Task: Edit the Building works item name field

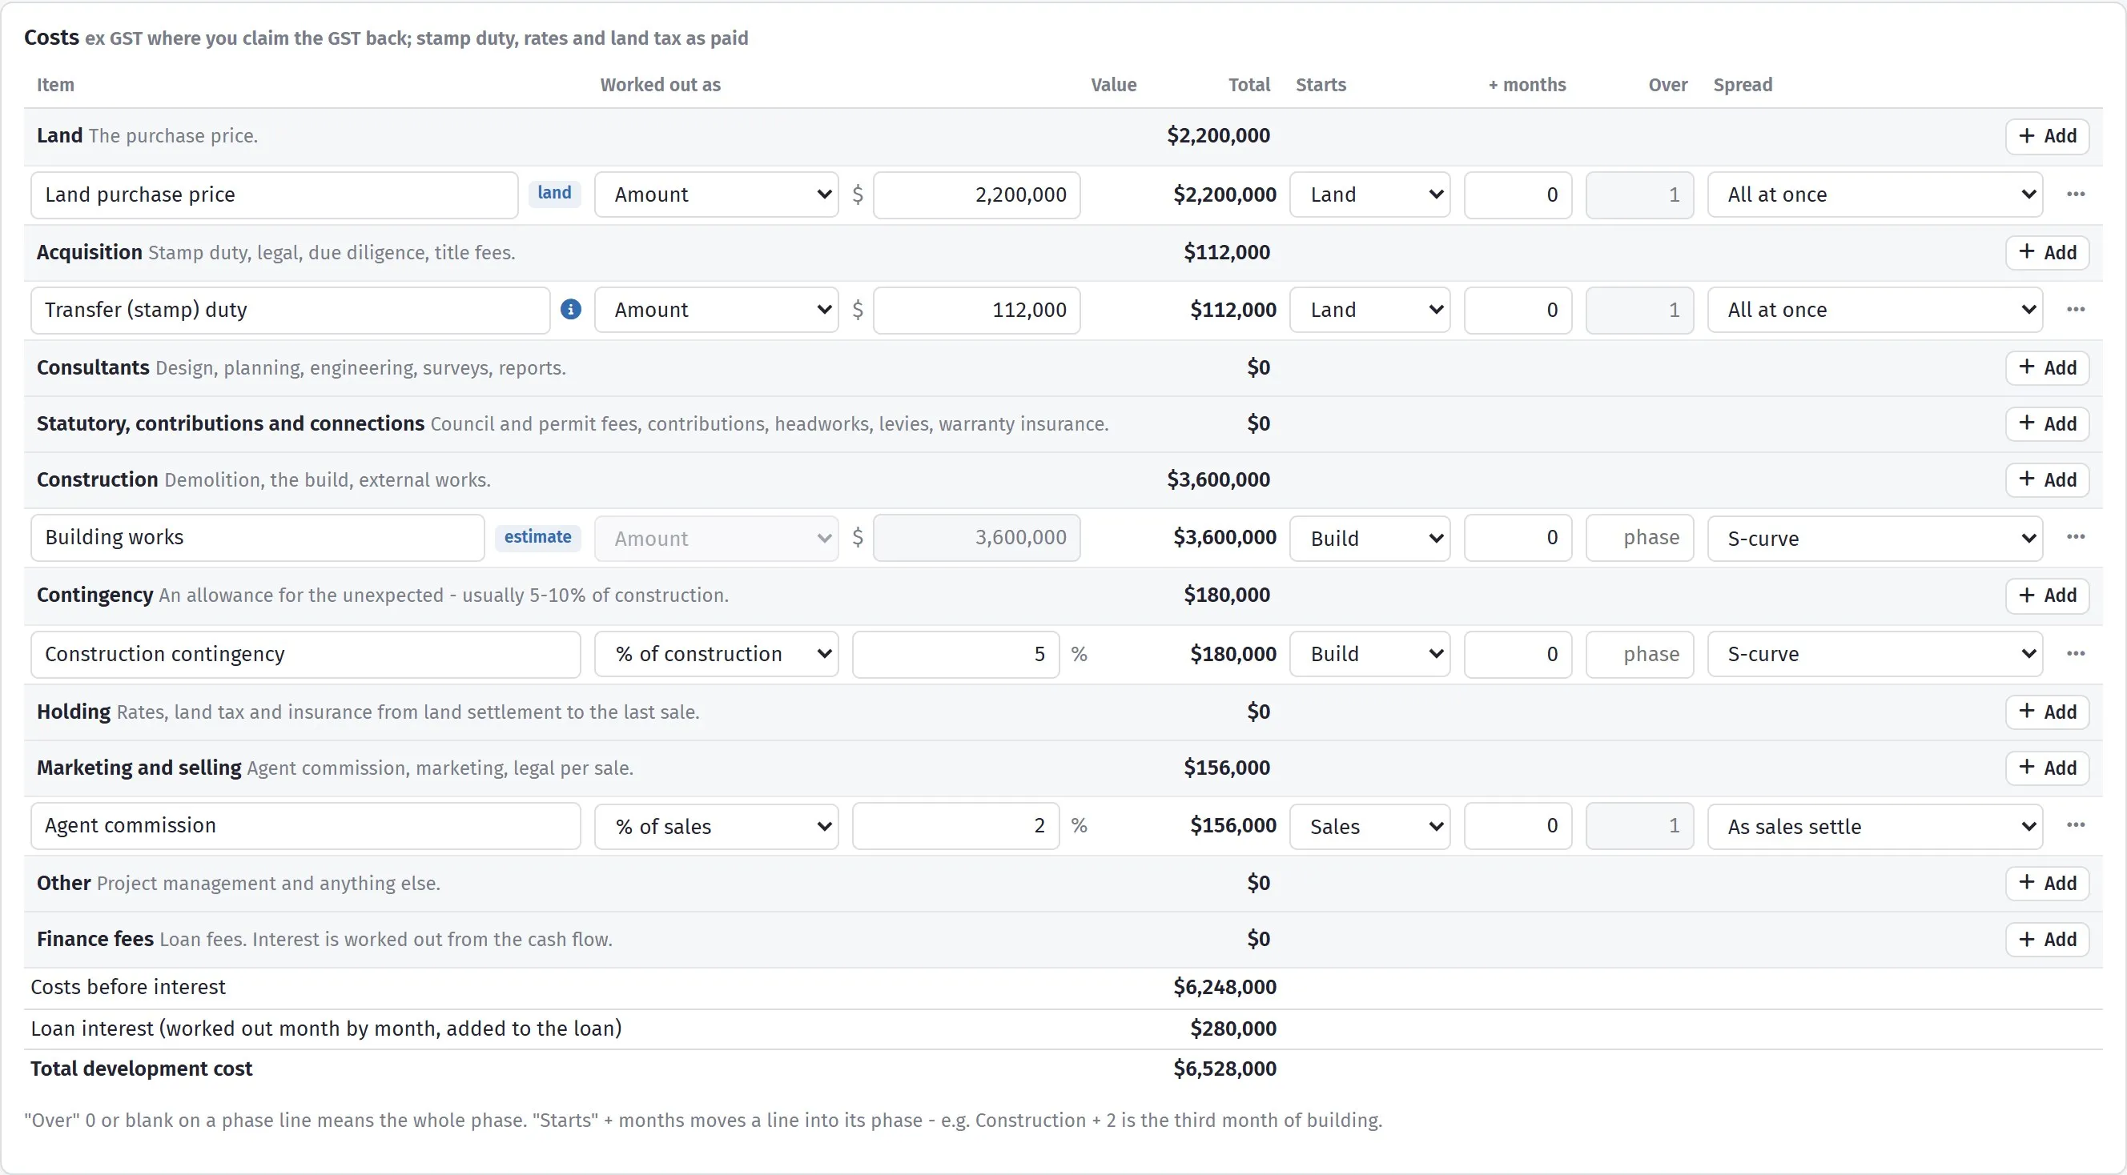Action: pos(258,538)
